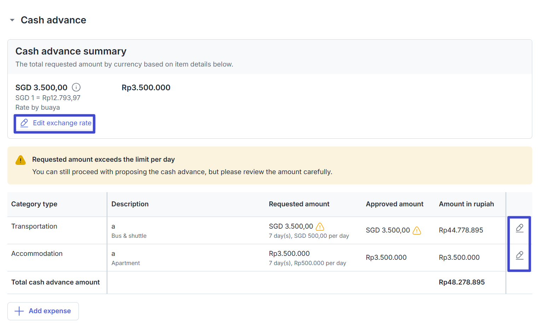Click the info icon beside SGD 3.500,00

(x=76, y=87)
